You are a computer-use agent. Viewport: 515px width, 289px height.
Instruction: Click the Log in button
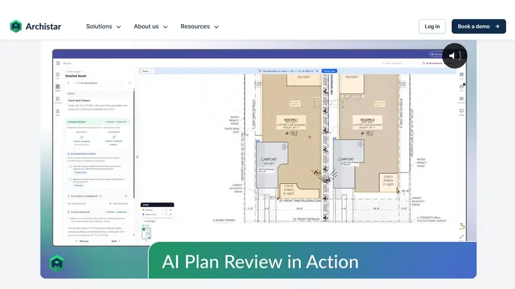point(432,27)
